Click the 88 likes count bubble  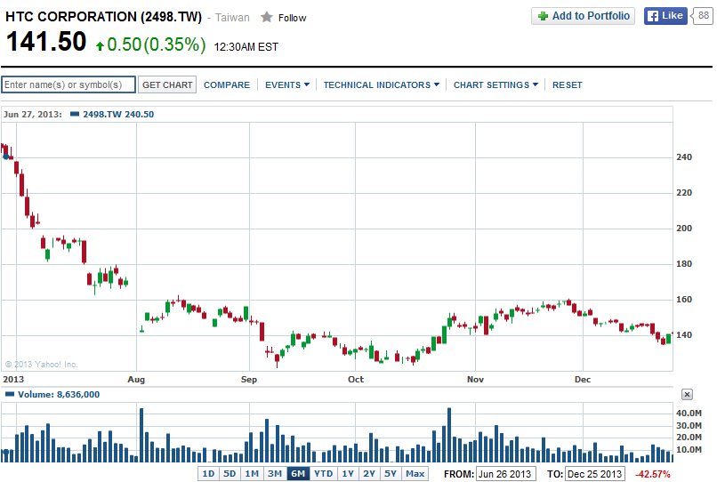tap(703, 16)
